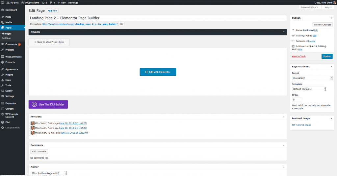Click Set featured image link

301,125
